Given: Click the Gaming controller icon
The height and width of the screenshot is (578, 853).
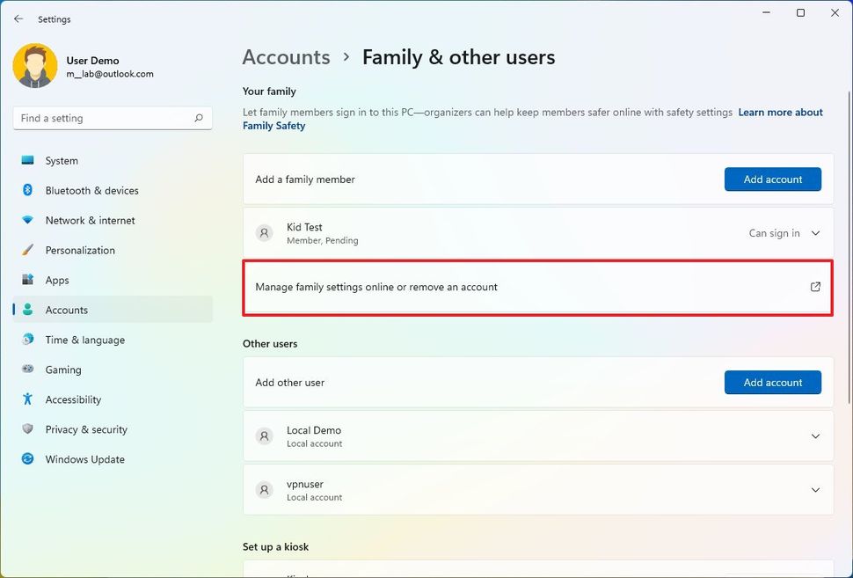Looking at the screenshot, I should pos(28,369).
